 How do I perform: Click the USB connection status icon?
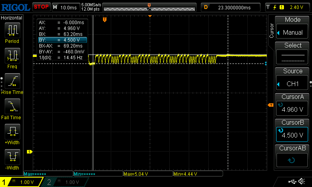click(x=292, y=182)
